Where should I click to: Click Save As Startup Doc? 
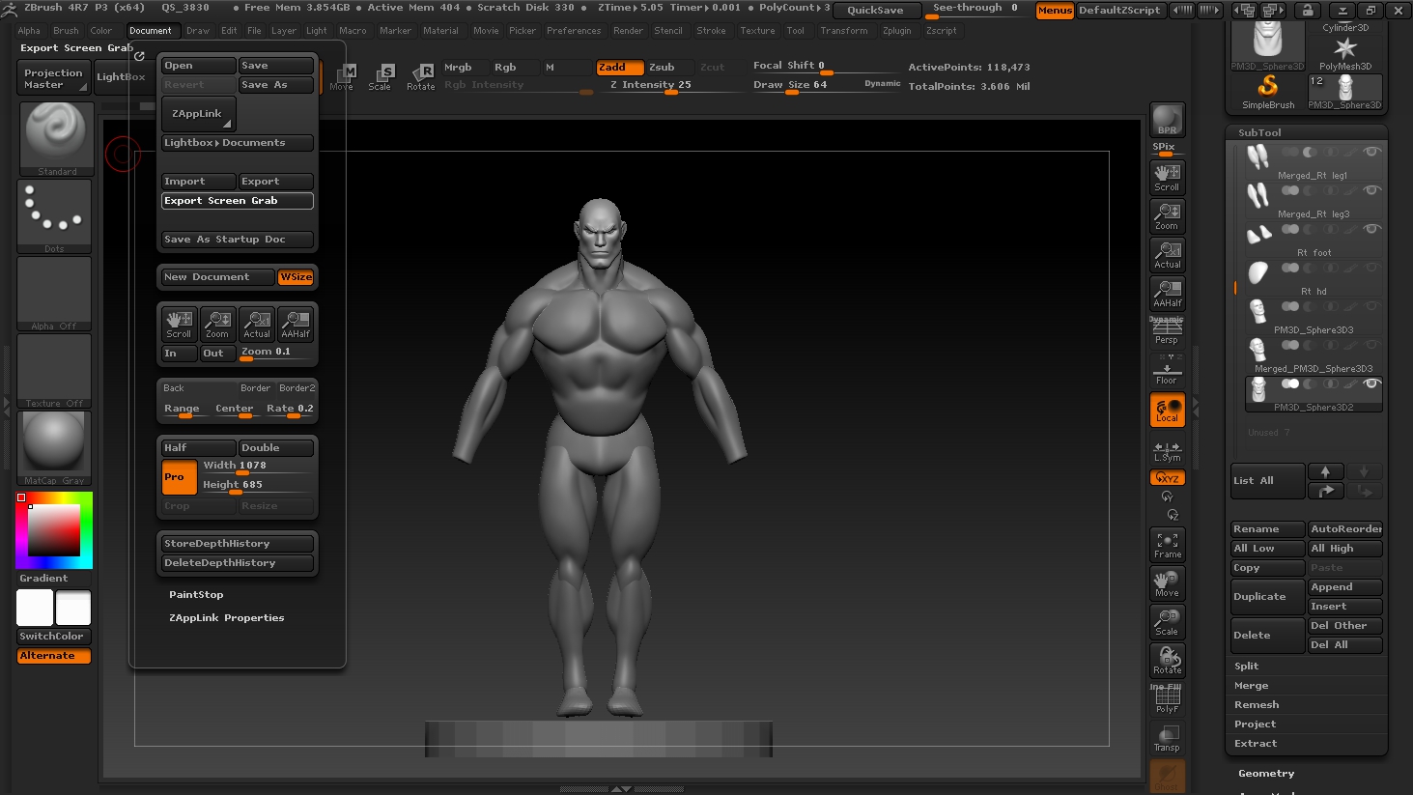click(238, 240)
